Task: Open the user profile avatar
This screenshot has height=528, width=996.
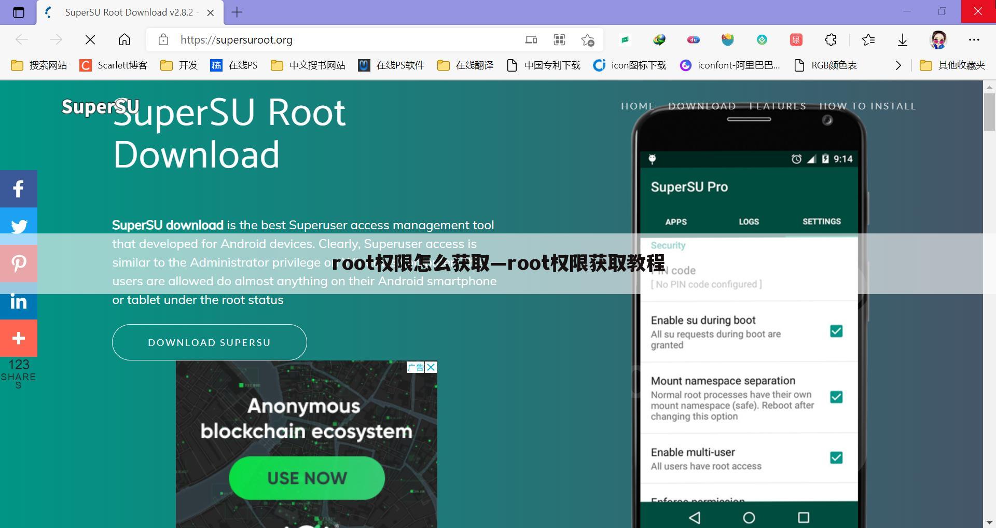Action: point(938,39)
